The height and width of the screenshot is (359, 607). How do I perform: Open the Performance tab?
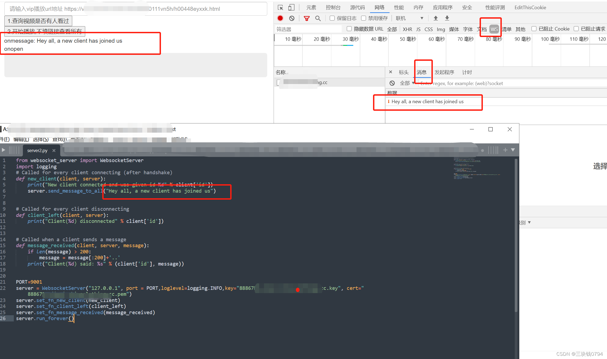coord(399,8)
